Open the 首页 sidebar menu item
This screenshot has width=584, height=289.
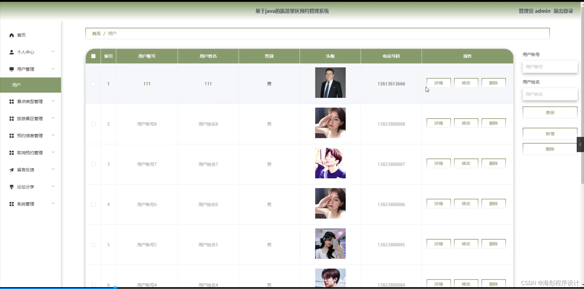30,35
